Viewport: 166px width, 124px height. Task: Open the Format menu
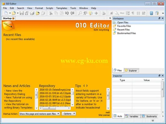pyautogui.click(x=39, y=8)
